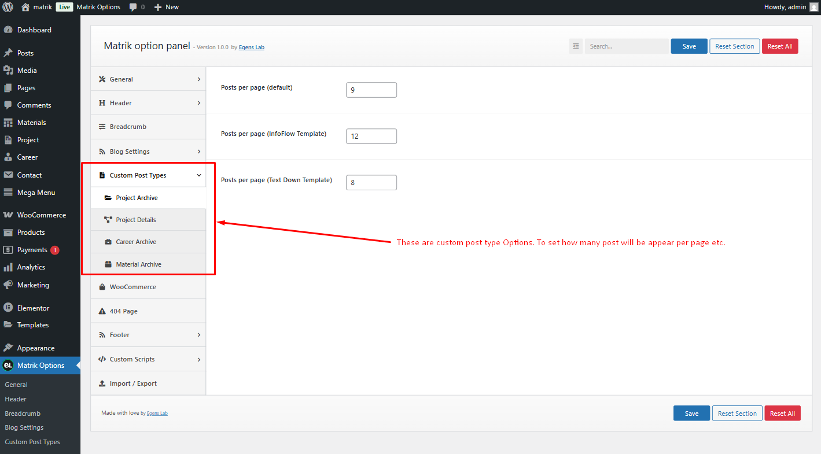Click the matrik home site icon

[25, 7]
